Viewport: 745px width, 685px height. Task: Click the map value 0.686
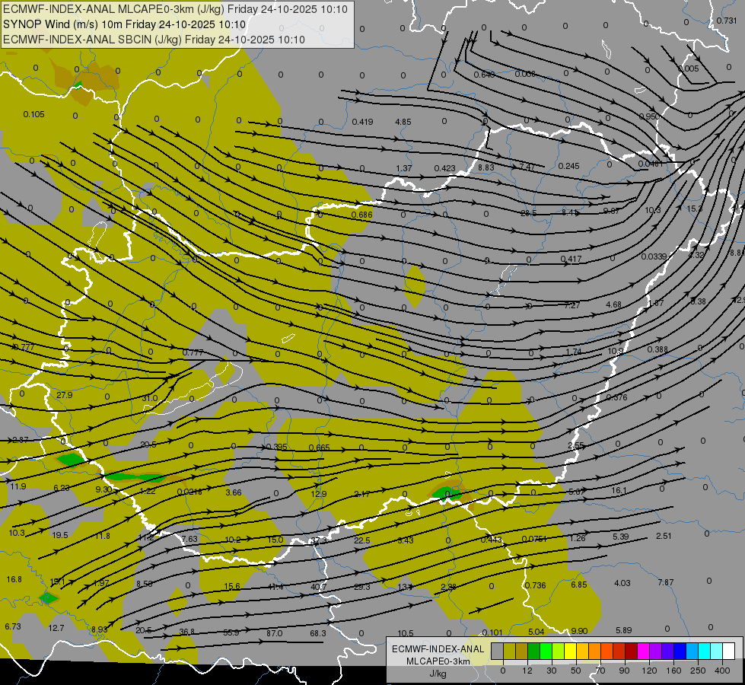click(x=361, y=215)
